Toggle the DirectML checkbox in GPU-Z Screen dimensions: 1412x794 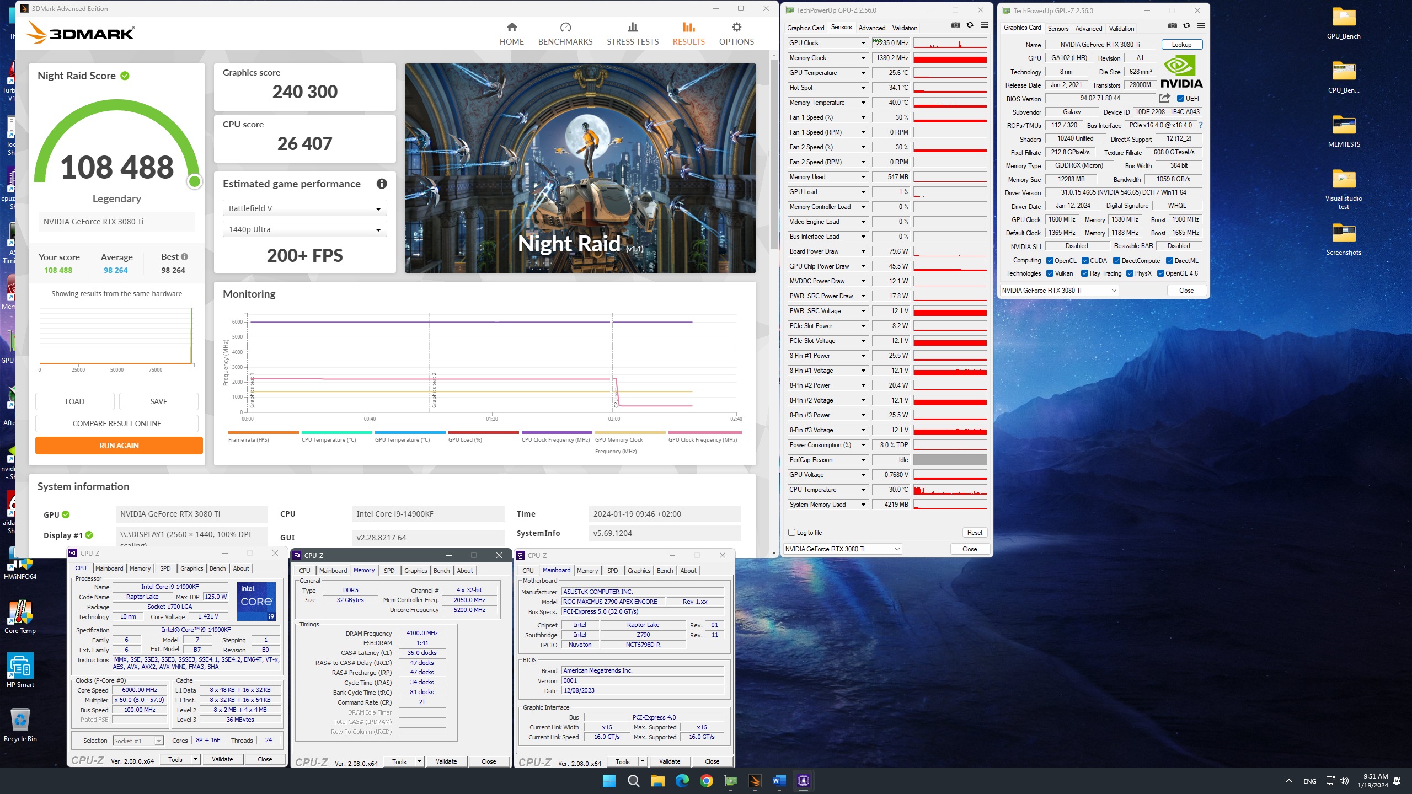click(x=1169, y=261)
